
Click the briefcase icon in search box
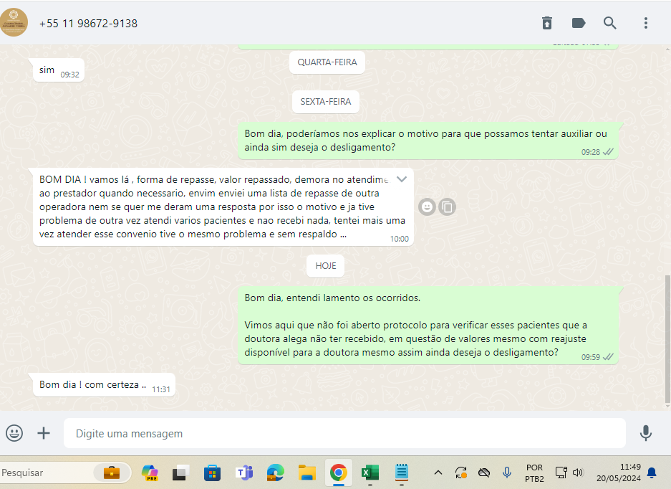tap(112, 473)
